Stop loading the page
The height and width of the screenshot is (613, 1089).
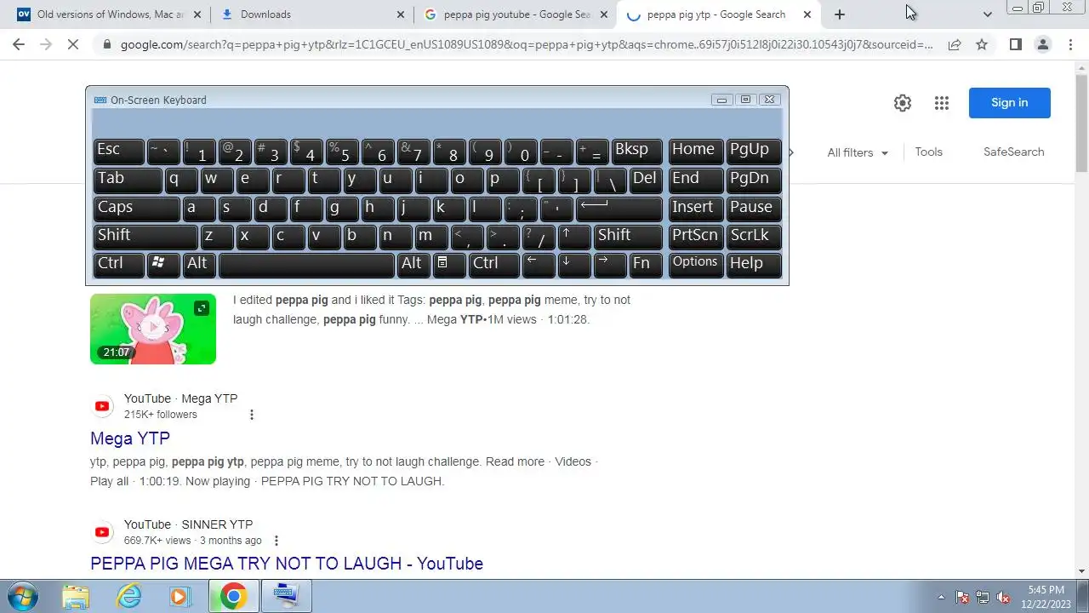(73, 44)
